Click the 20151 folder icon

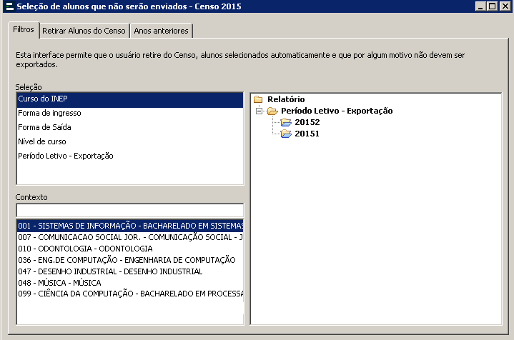coord(286,134)
